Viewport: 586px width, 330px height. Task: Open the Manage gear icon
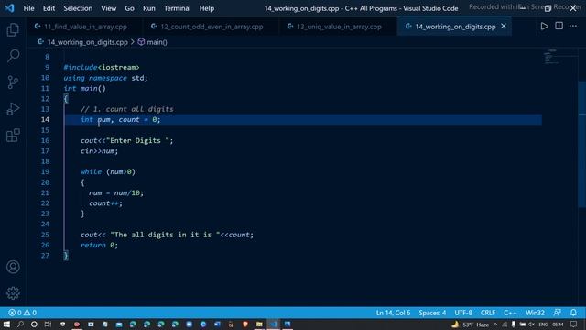[x=13, y=293]
